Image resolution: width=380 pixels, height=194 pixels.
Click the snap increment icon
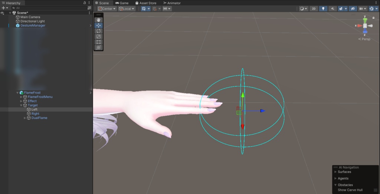tap(154, 9)
